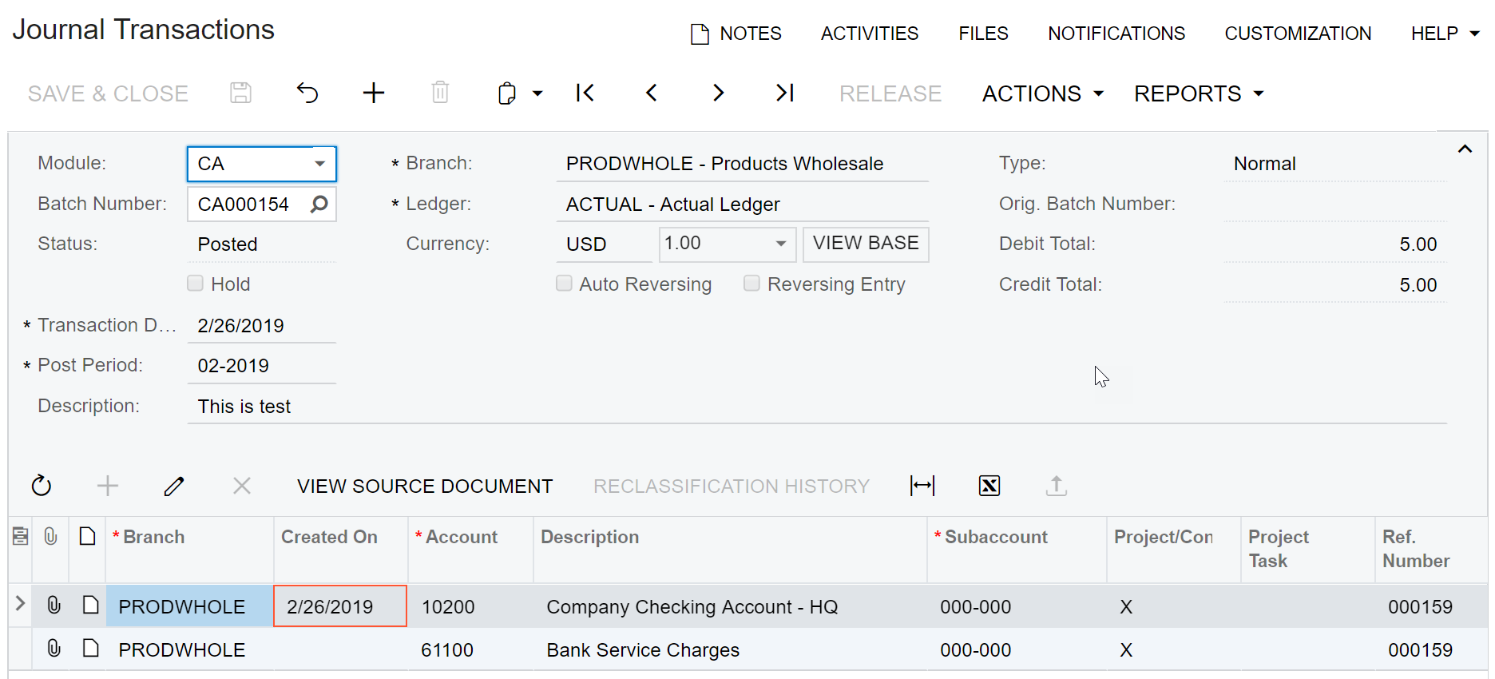Toggle the Hold checkbox

coord(196,284)
